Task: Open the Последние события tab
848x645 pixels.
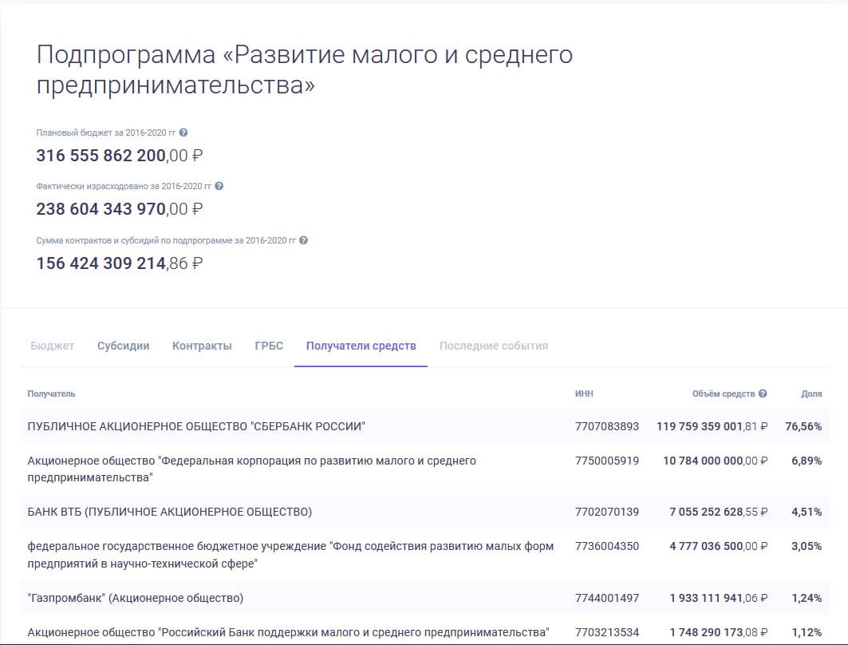Action: 493,346
